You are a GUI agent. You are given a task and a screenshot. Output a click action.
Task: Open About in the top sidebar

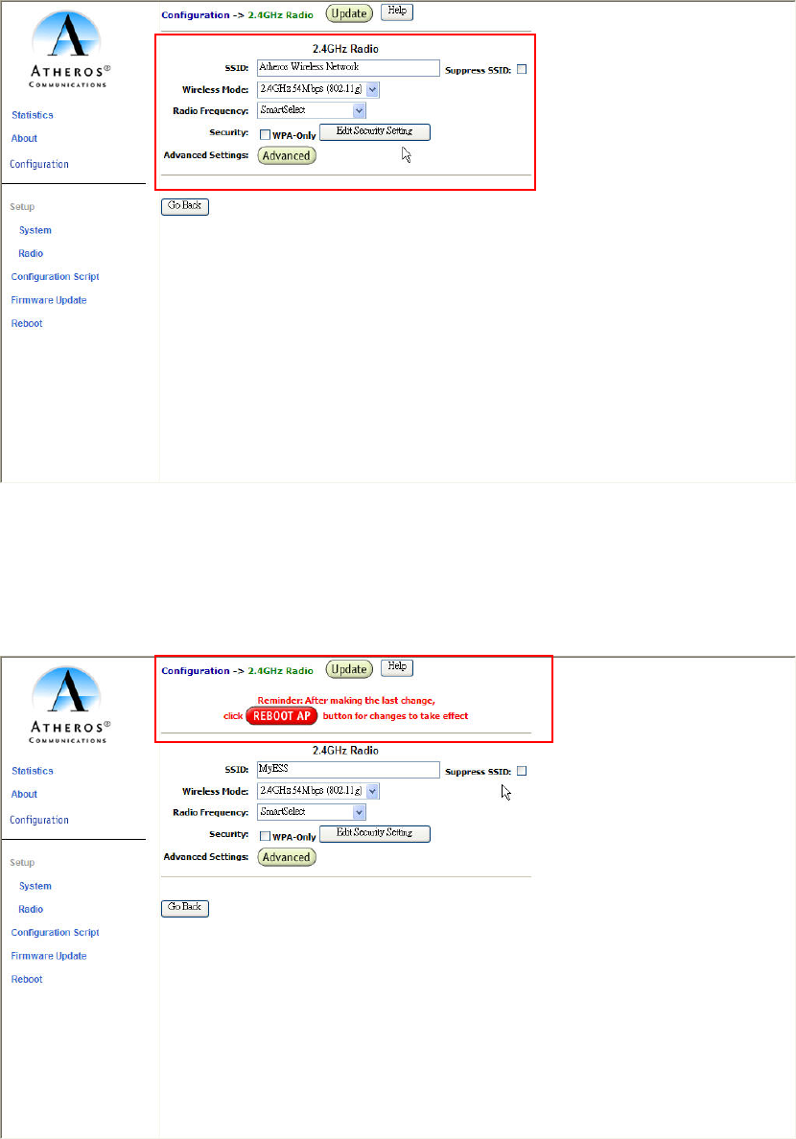24,139
